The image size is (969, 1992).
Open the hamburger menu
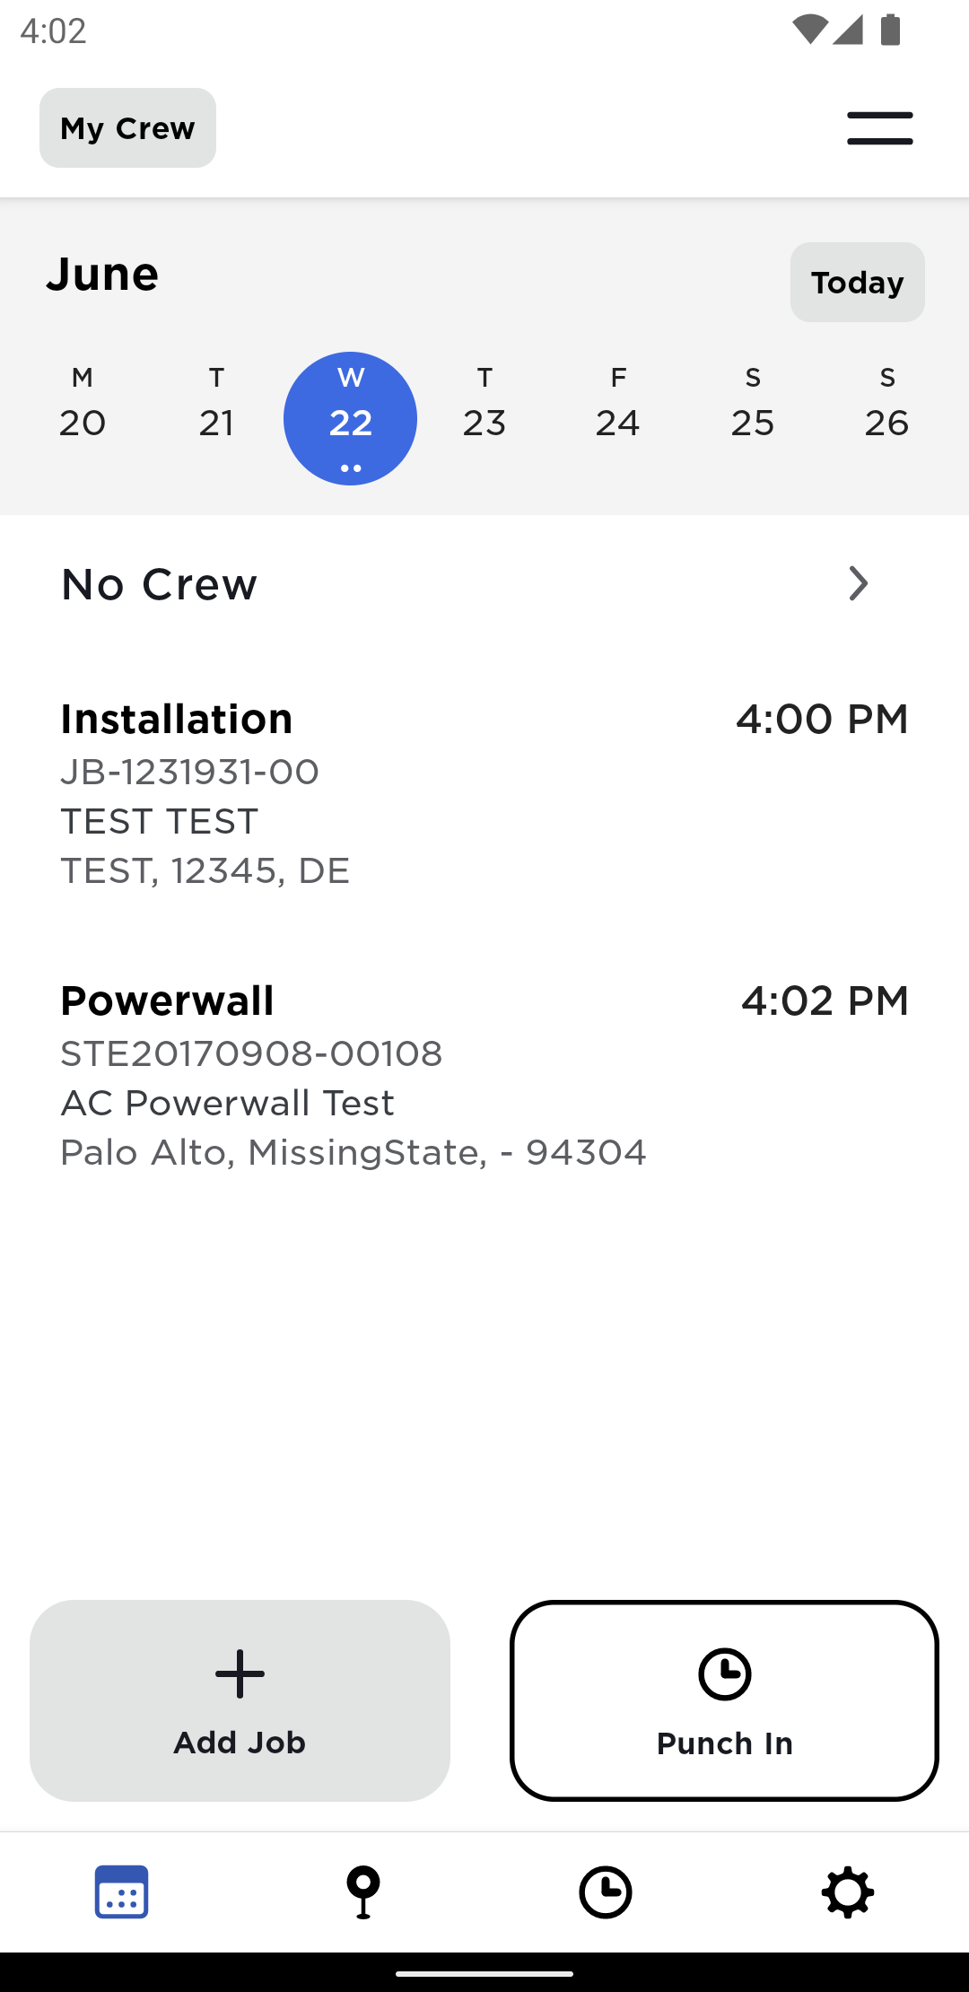(x=879, y=128)
